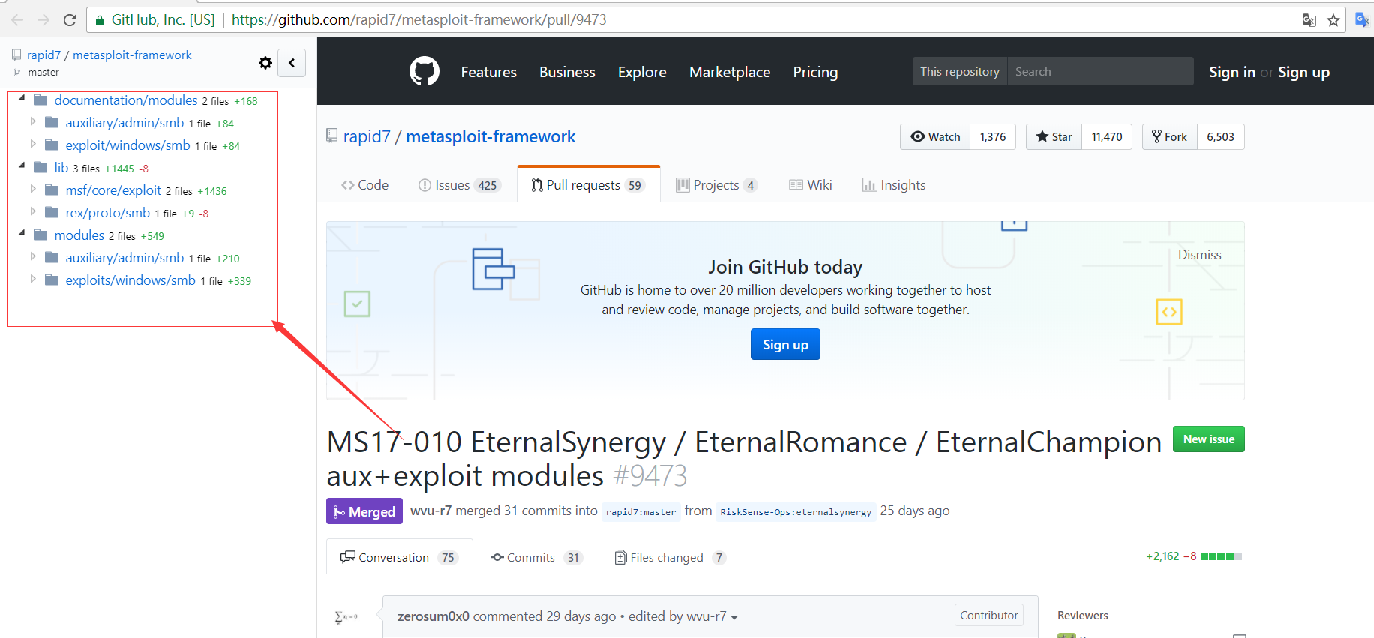Expand the exploits/windows/smb folder under modules

click(33, 279)
